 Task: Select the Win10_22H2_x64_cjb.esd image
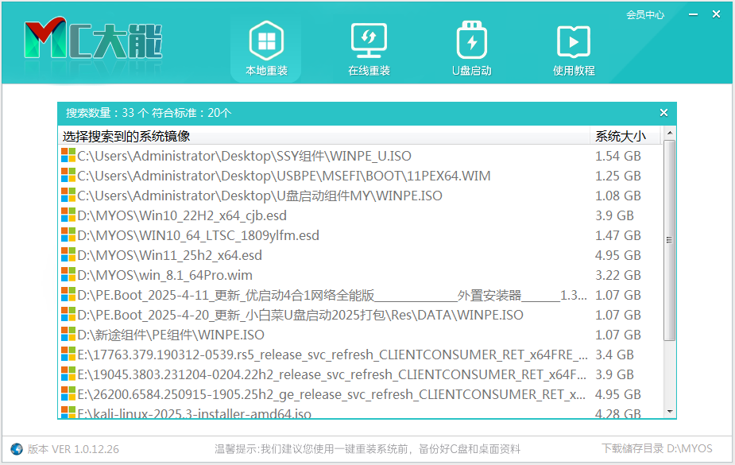182,215
